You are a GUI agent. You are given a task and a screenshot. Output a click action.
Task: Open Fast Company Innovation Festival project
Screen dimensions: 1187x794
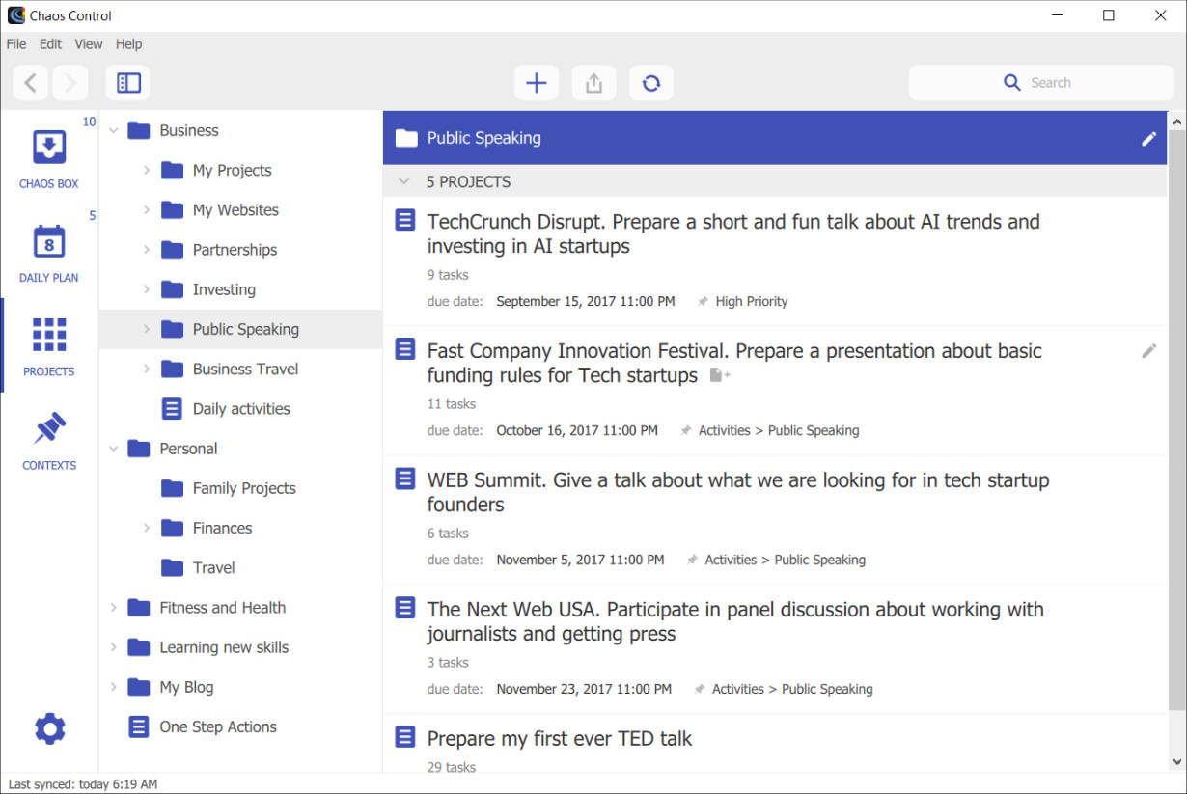click(734, 363)
